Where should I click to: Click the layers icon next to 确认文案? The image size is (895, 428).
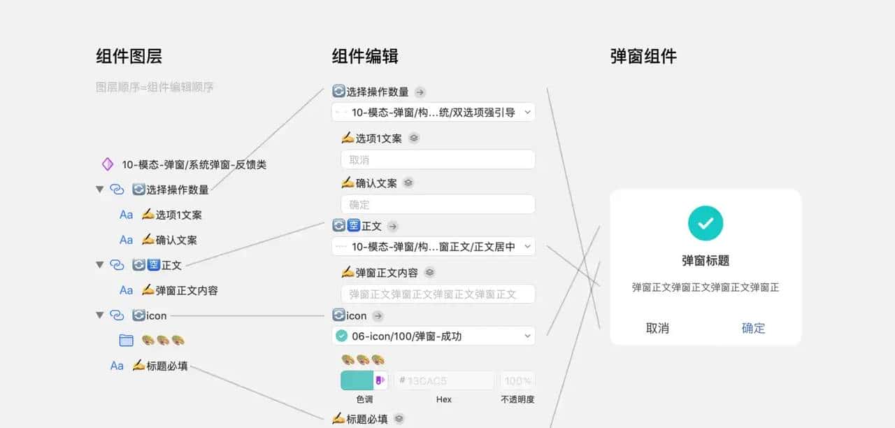click(409, 183)
